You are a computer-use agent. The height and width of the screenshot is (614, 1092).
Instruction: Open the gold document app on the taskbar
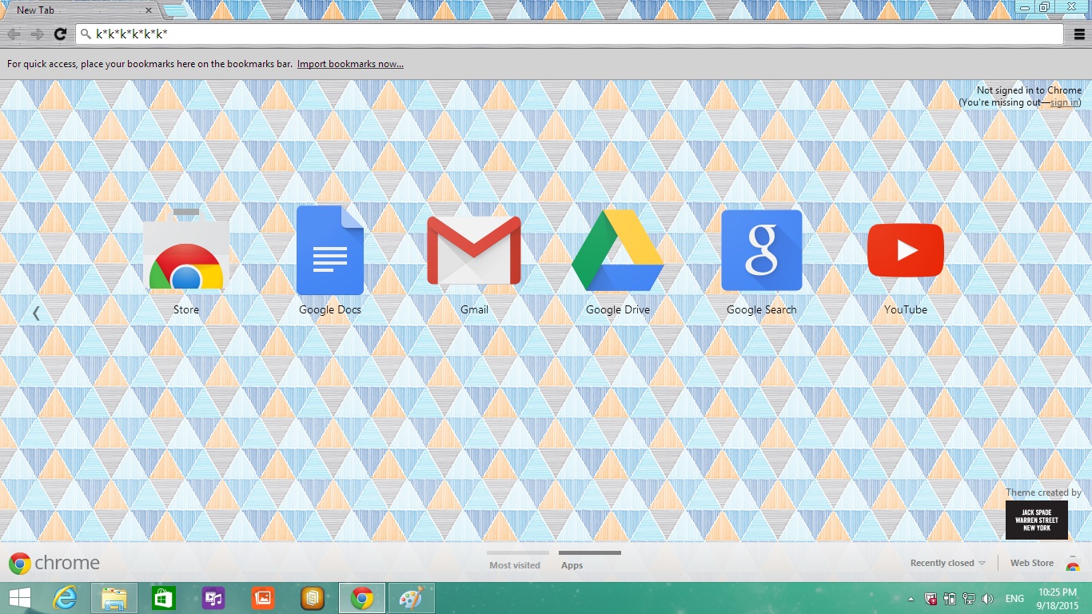[313, 598]
